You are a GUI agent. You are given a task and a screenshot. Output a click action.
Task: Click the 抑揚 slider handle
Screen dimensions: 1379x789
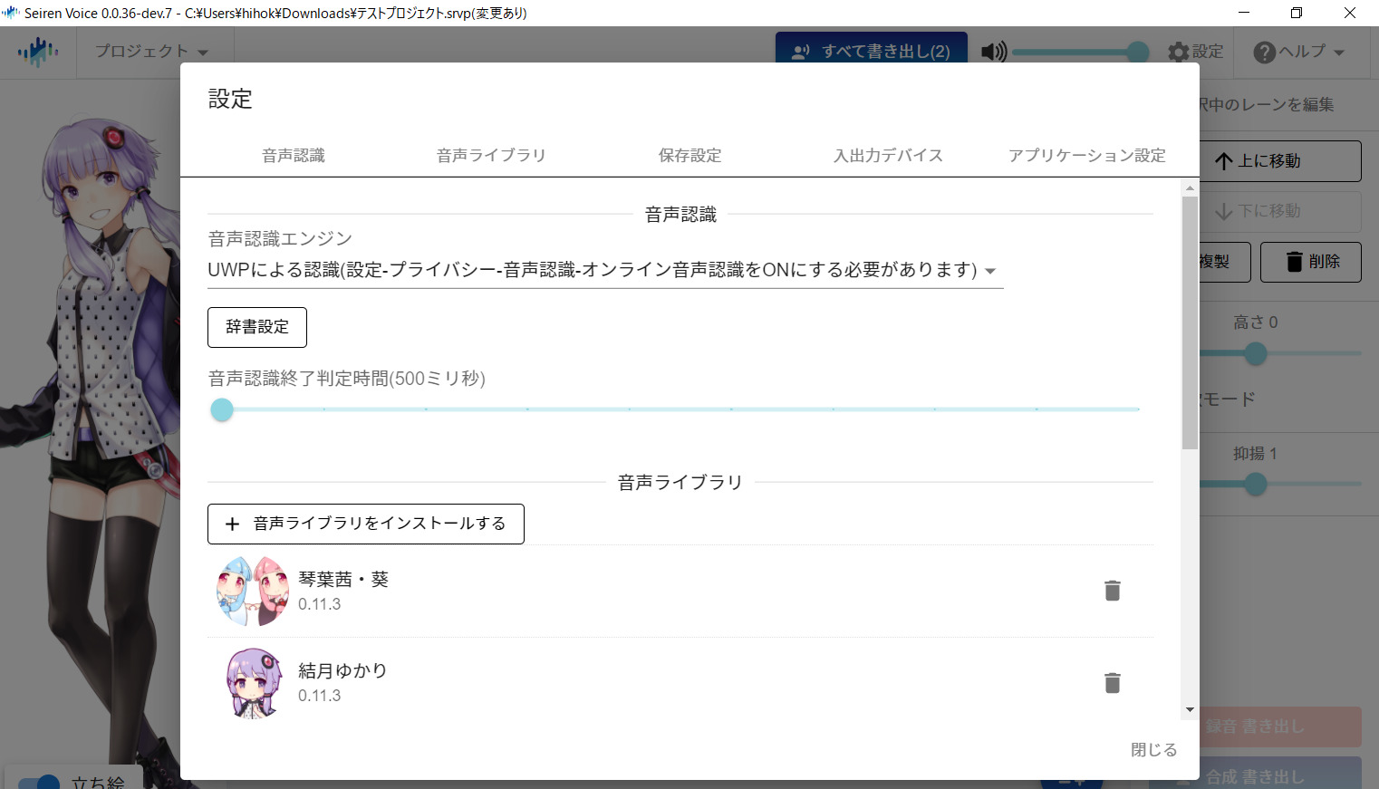[x=1255, y=485]
